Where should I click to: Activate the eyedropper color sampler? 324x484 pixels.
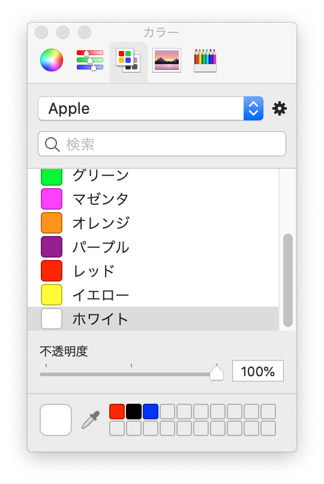click(x=91, y=420)
